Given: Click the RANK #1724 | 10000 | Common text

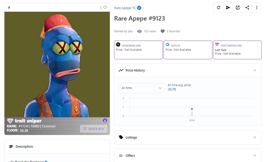Looking at the screenshot, I should coord(31,126).
